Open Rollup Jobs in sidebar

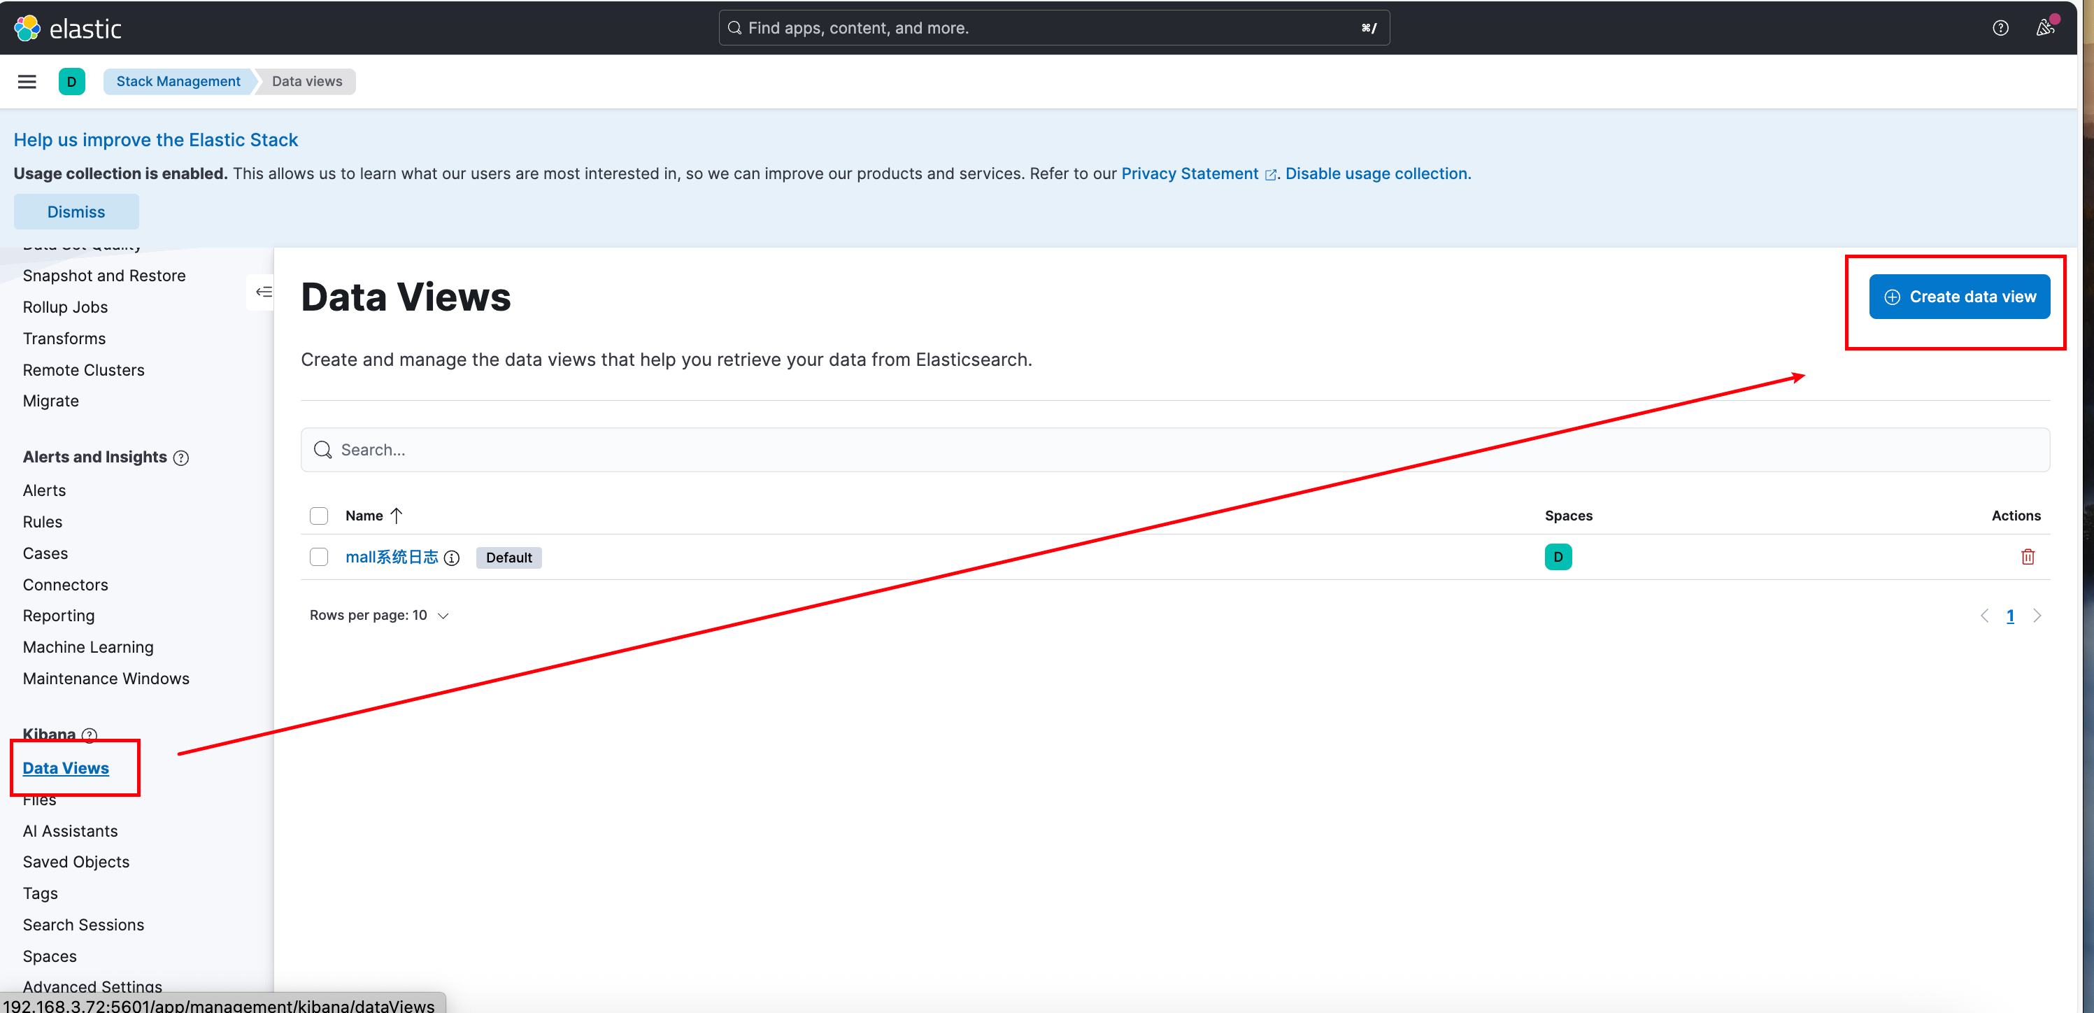65,307
